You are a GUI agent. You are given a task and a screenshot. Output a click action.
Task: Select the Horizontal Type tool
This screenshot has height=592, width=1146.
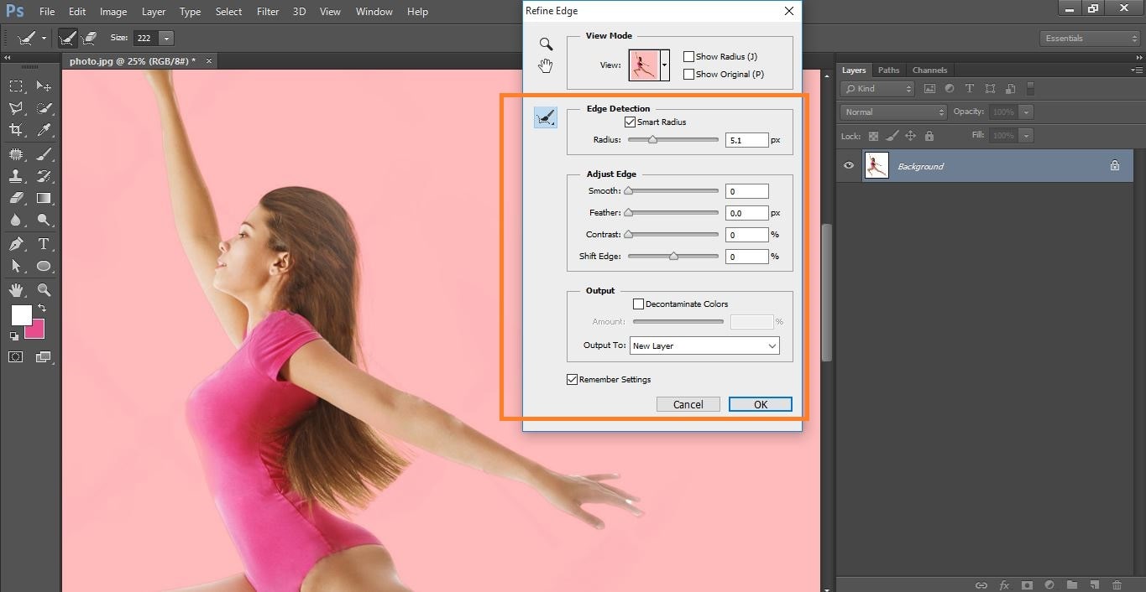click(x=44, y=244)
